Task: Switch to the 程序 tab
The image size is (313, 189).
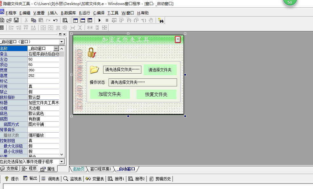Action: point(29,168)
